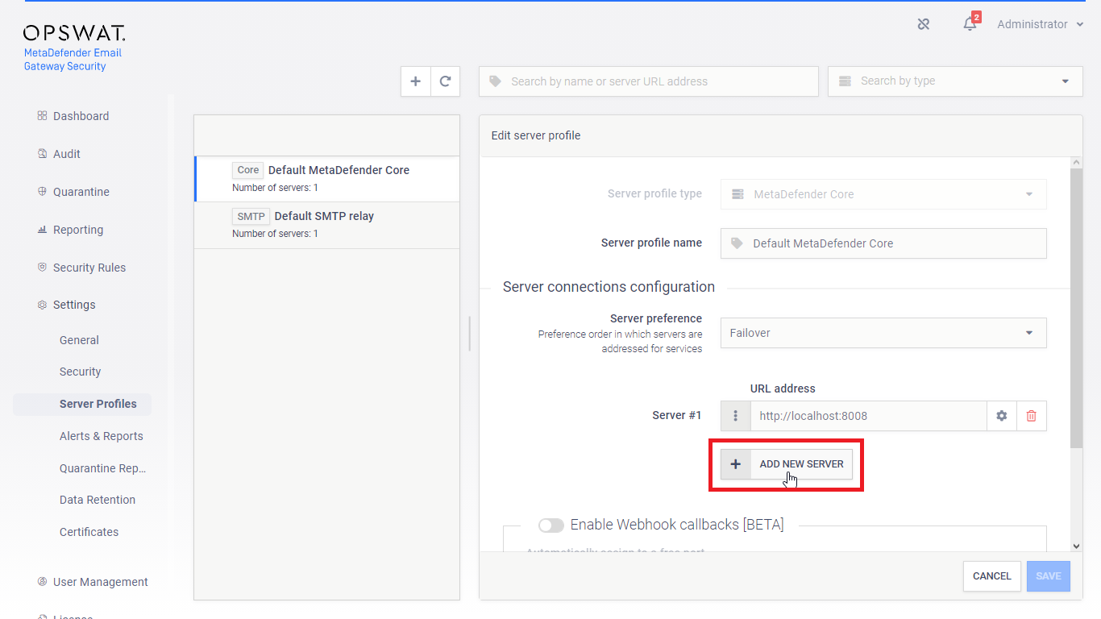
Task: Click the Settings gear icon in sidebar
Action: click(x=42, y=305)
